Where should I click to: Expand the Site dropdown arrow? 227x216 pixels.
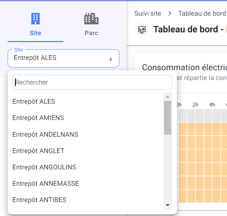111,59
